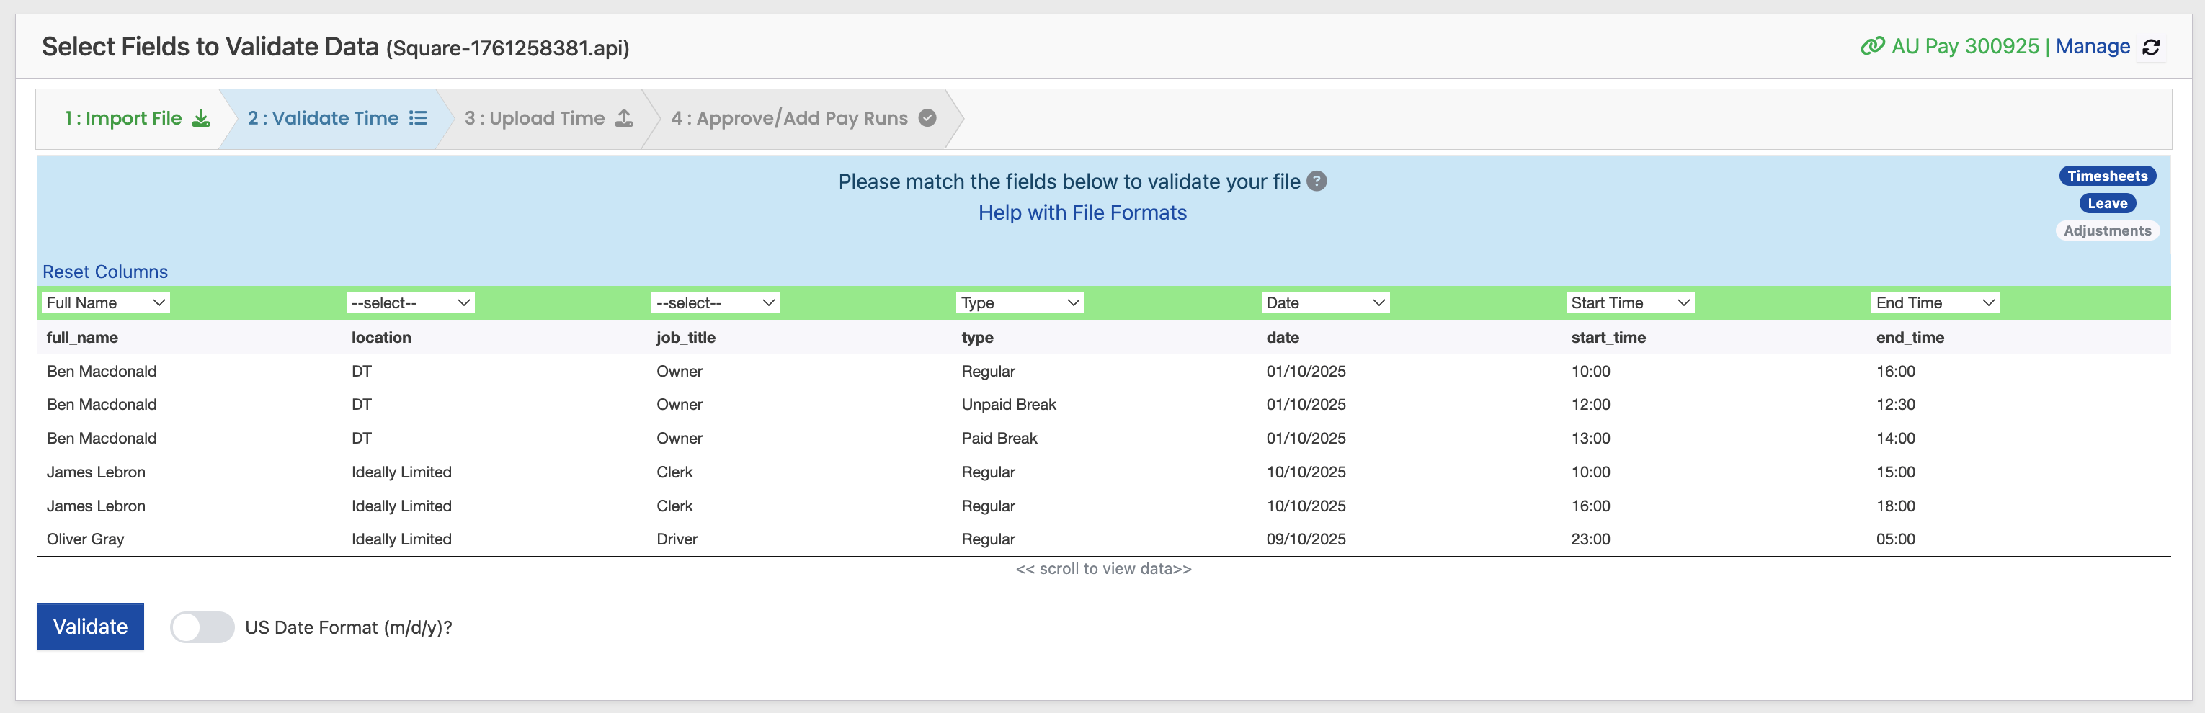
Task: Go to step 3 Upload Time
Action: (x=535, y=118)
